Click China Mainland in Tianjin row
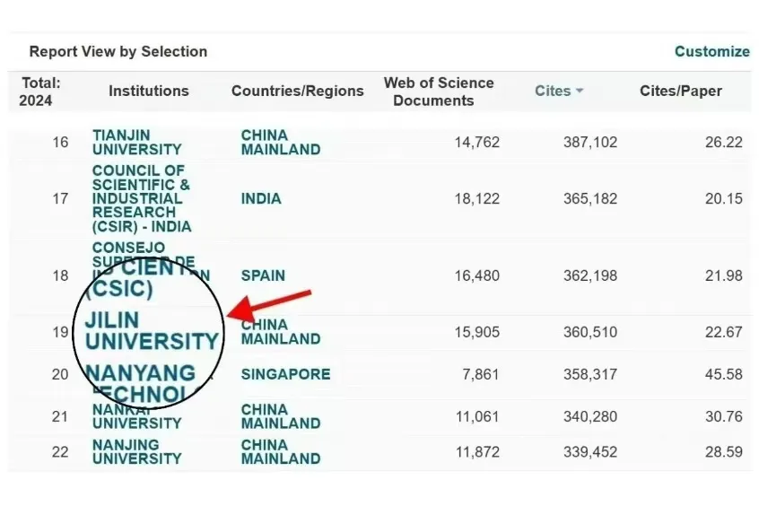The height and width of the screenshot is (506, 759). point(280,142)
